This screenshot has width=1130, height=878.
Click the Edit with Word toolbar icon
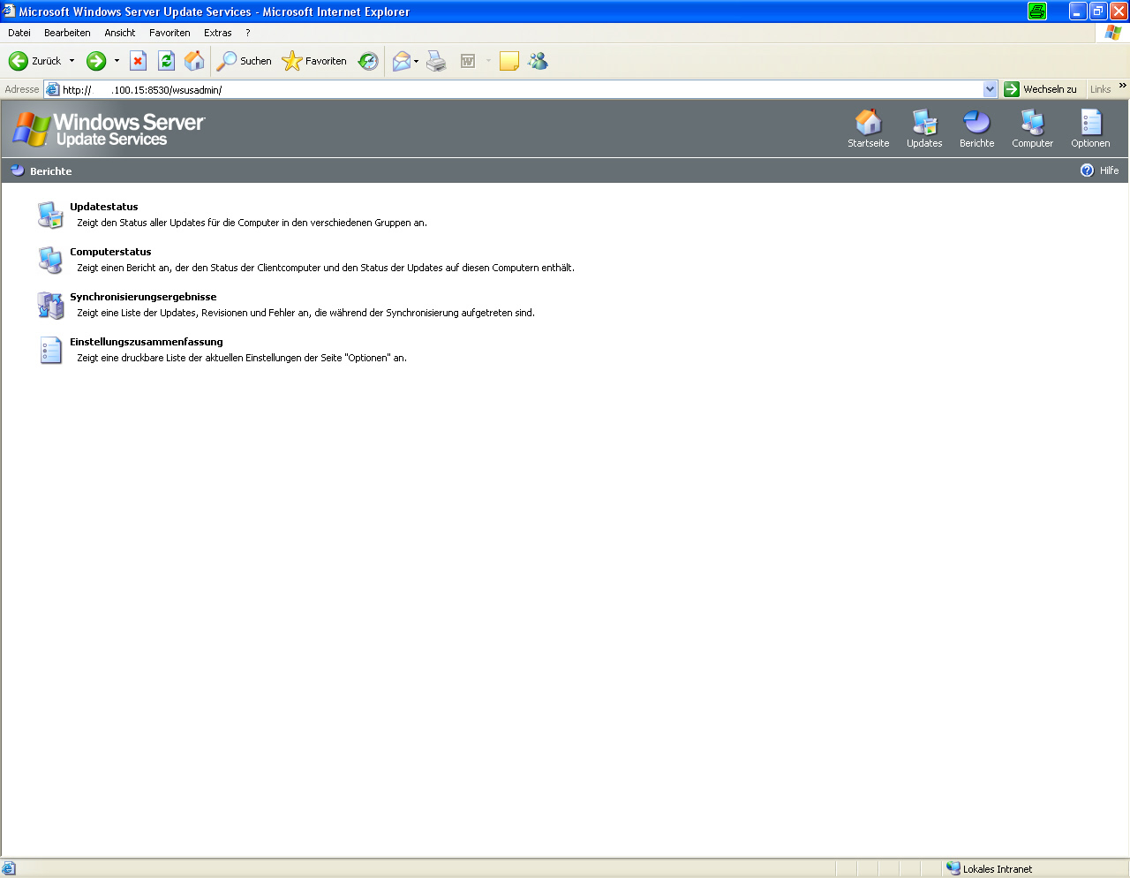coord(468,61)
